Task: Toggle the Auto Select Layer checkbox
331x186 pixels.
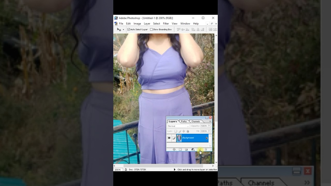Action: pyautogui.click(x=129, y=29)
